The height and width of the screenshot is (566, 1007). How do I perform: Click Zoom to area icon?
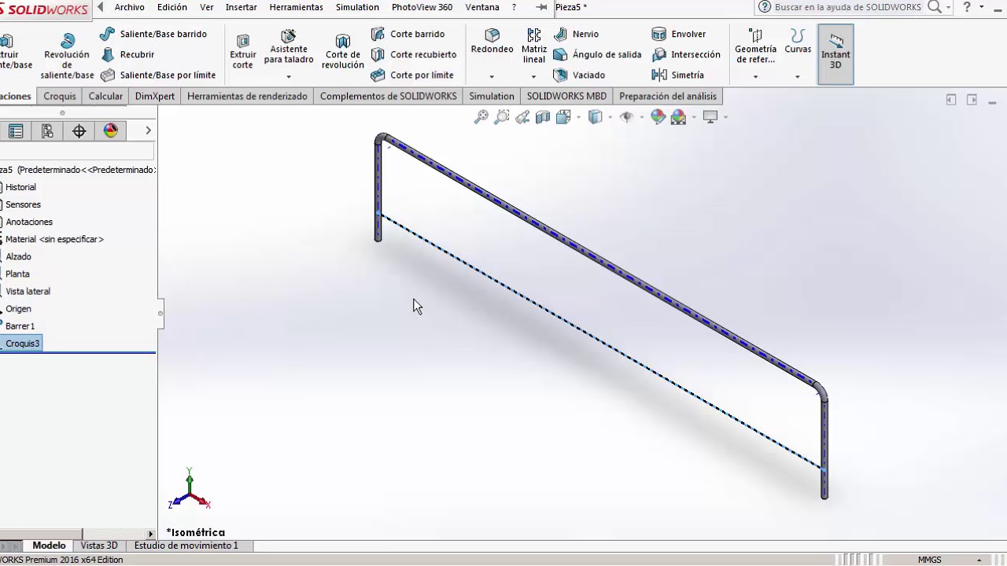502,117
